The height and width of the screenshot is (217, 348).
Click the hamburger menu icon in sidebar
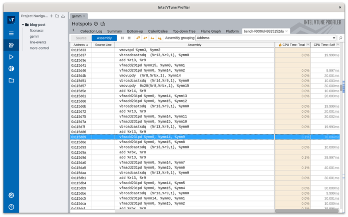pyautogui.click(x=11, y=34)
